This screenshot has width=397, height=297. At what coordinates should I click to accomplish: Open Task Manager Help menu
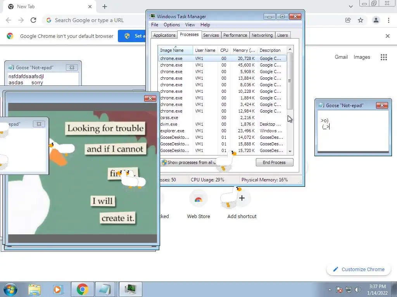[x=205, y=25]
